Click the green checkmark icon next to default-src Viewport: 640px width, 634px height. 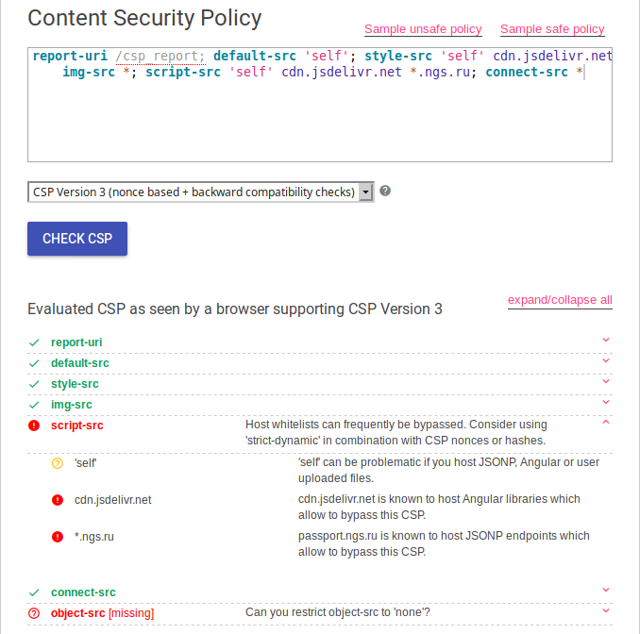[34, 363]
